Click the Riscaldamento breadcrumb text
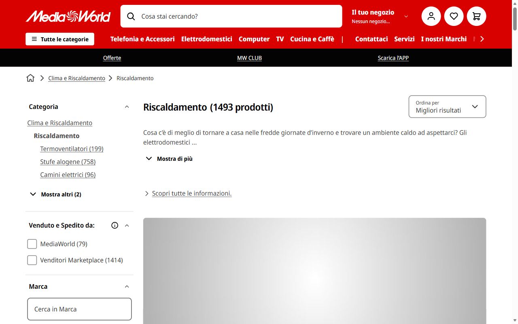Viewport: 518px width, 324px height. [x=135, y=78]
